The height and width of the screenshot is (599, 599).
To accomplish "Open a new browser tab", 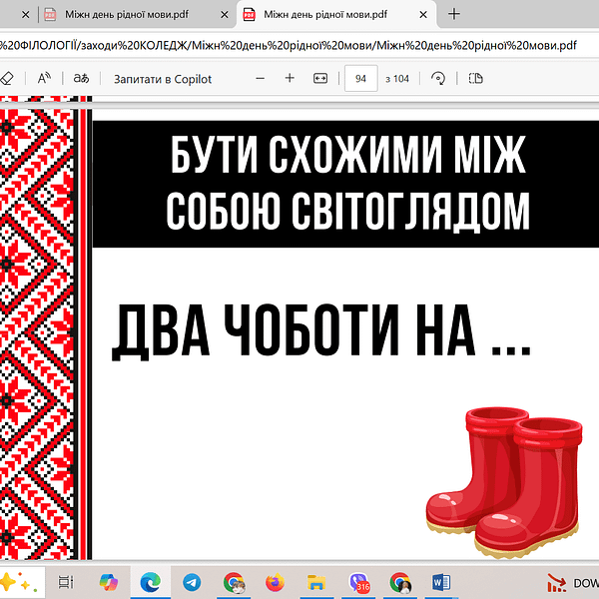I will (x=454, y=14).
